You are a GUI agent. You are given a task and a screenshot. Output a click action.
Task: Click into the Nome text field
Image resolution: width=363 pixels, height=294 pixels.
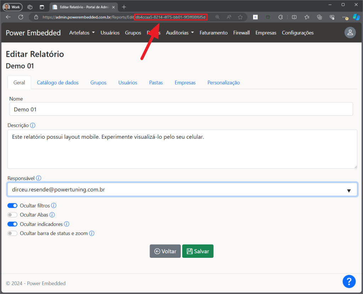coord(181,109)
